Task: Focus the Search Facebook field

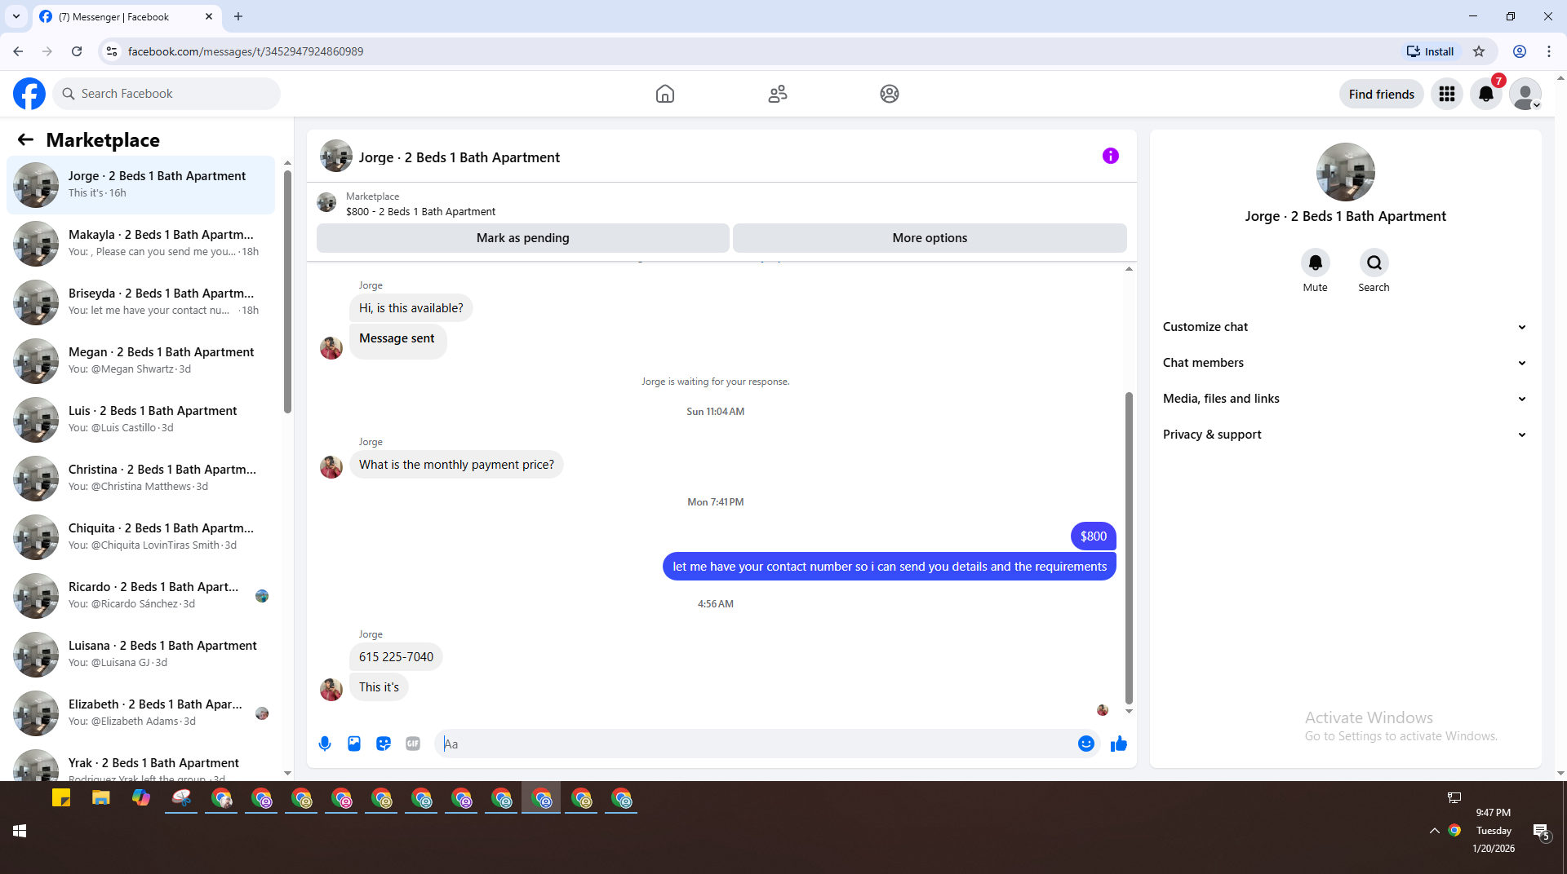Action: point(166,94)
